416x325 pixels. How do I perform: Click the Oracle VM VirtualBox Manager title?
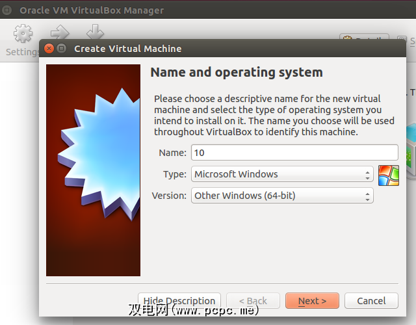[x=92, y=10]
